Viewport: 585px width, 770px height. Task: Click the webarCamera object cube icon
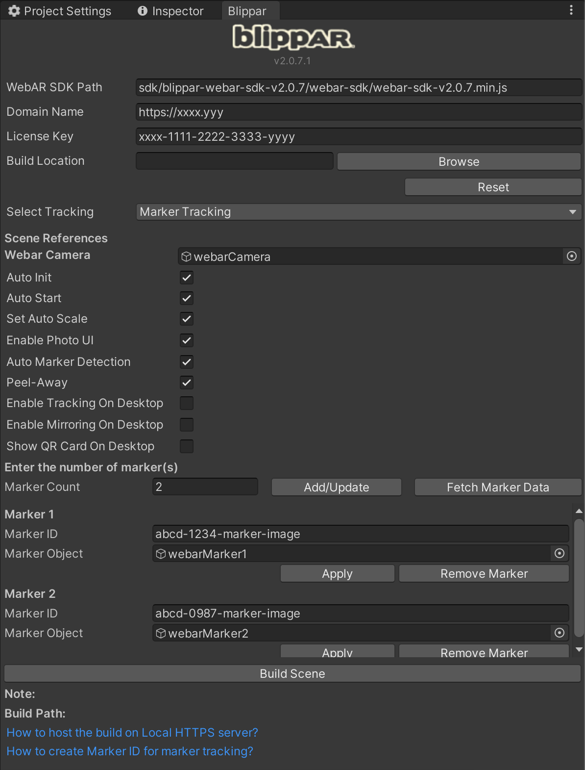click(x=186, y=257)
